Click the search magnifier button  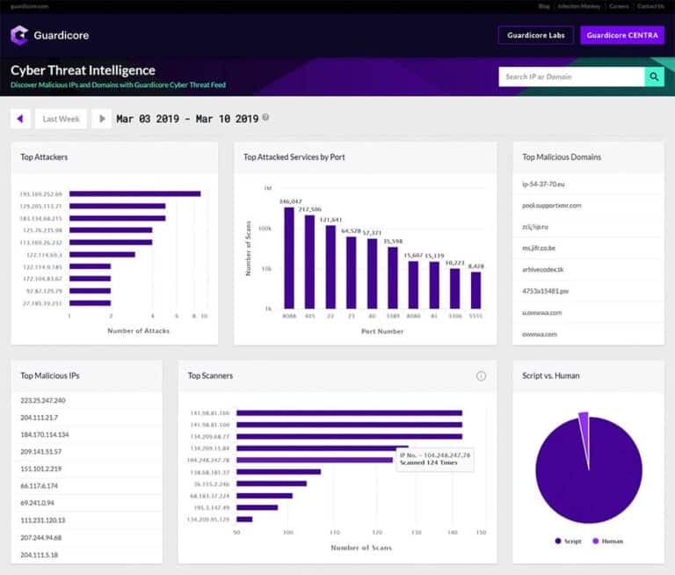click(654, 76)
